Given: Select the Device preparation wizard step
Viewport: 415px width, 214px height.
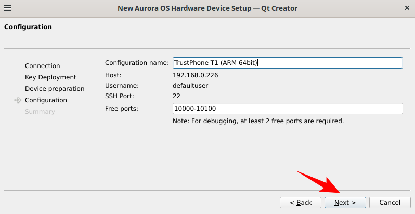Looking at the screenshot, I should [55, 89].
